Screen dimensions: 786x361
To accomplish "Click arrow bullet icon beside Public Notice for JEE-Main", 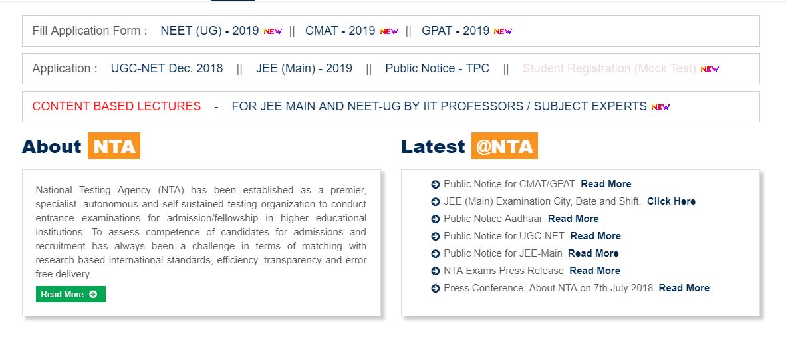I will click(435, 254).
